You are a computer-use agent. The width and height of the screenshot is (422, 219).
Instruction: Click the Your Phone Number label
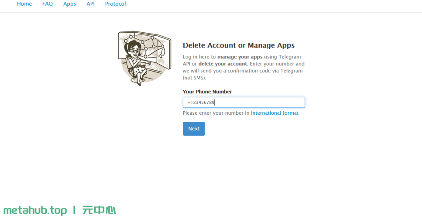pos(207,92)
